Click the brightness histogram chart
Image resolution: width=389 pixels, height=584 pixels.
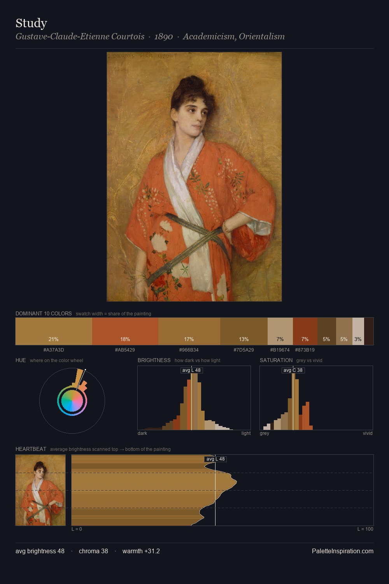(194, 398)
